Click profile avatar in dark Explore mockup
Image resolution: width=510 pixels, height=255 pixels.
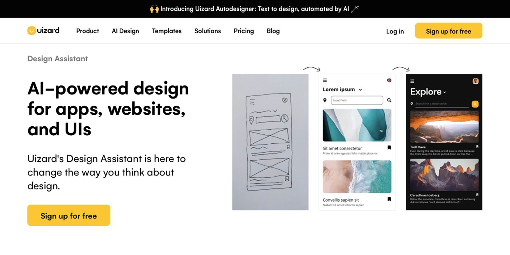coord(476,81)
